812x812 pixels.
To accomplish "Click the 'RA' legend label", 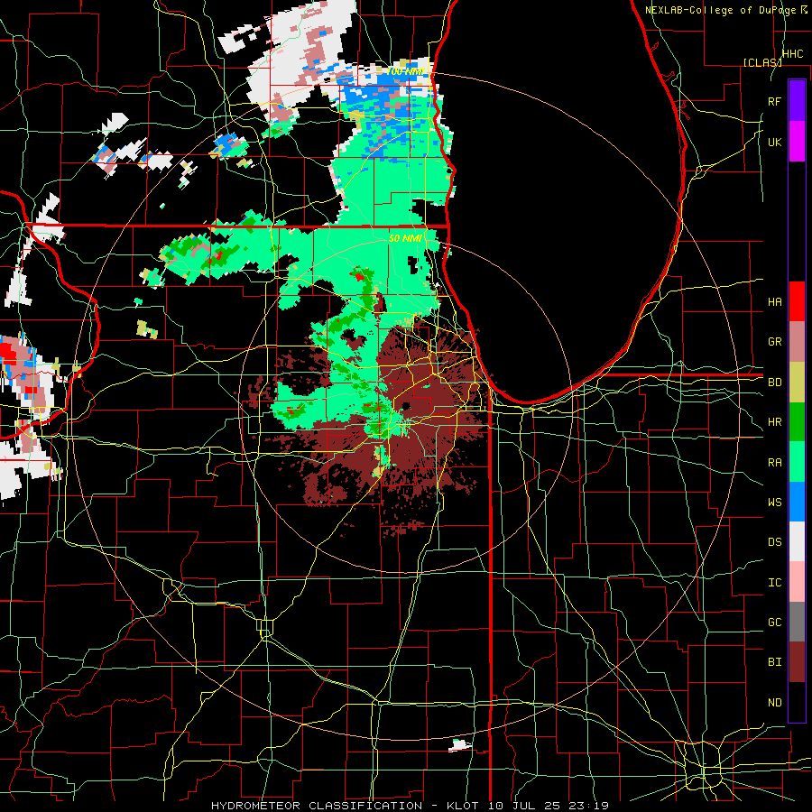I will [775, 463].
